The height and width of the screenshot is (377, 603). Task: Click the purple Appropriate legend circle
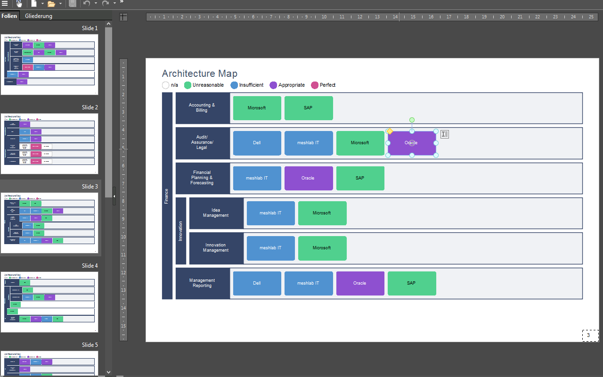click(273, 85)
